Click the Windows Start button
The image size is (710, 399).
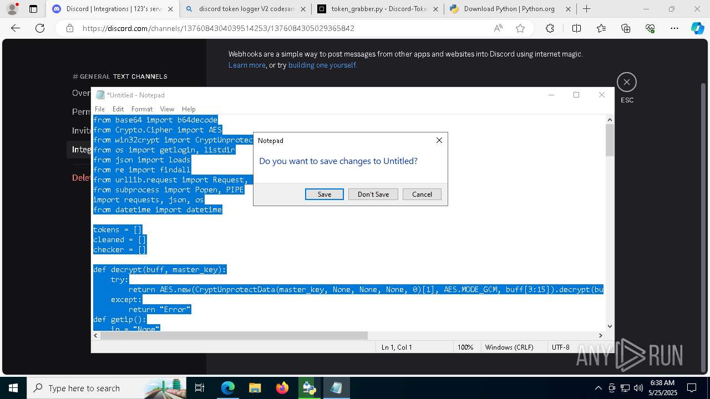13,388
